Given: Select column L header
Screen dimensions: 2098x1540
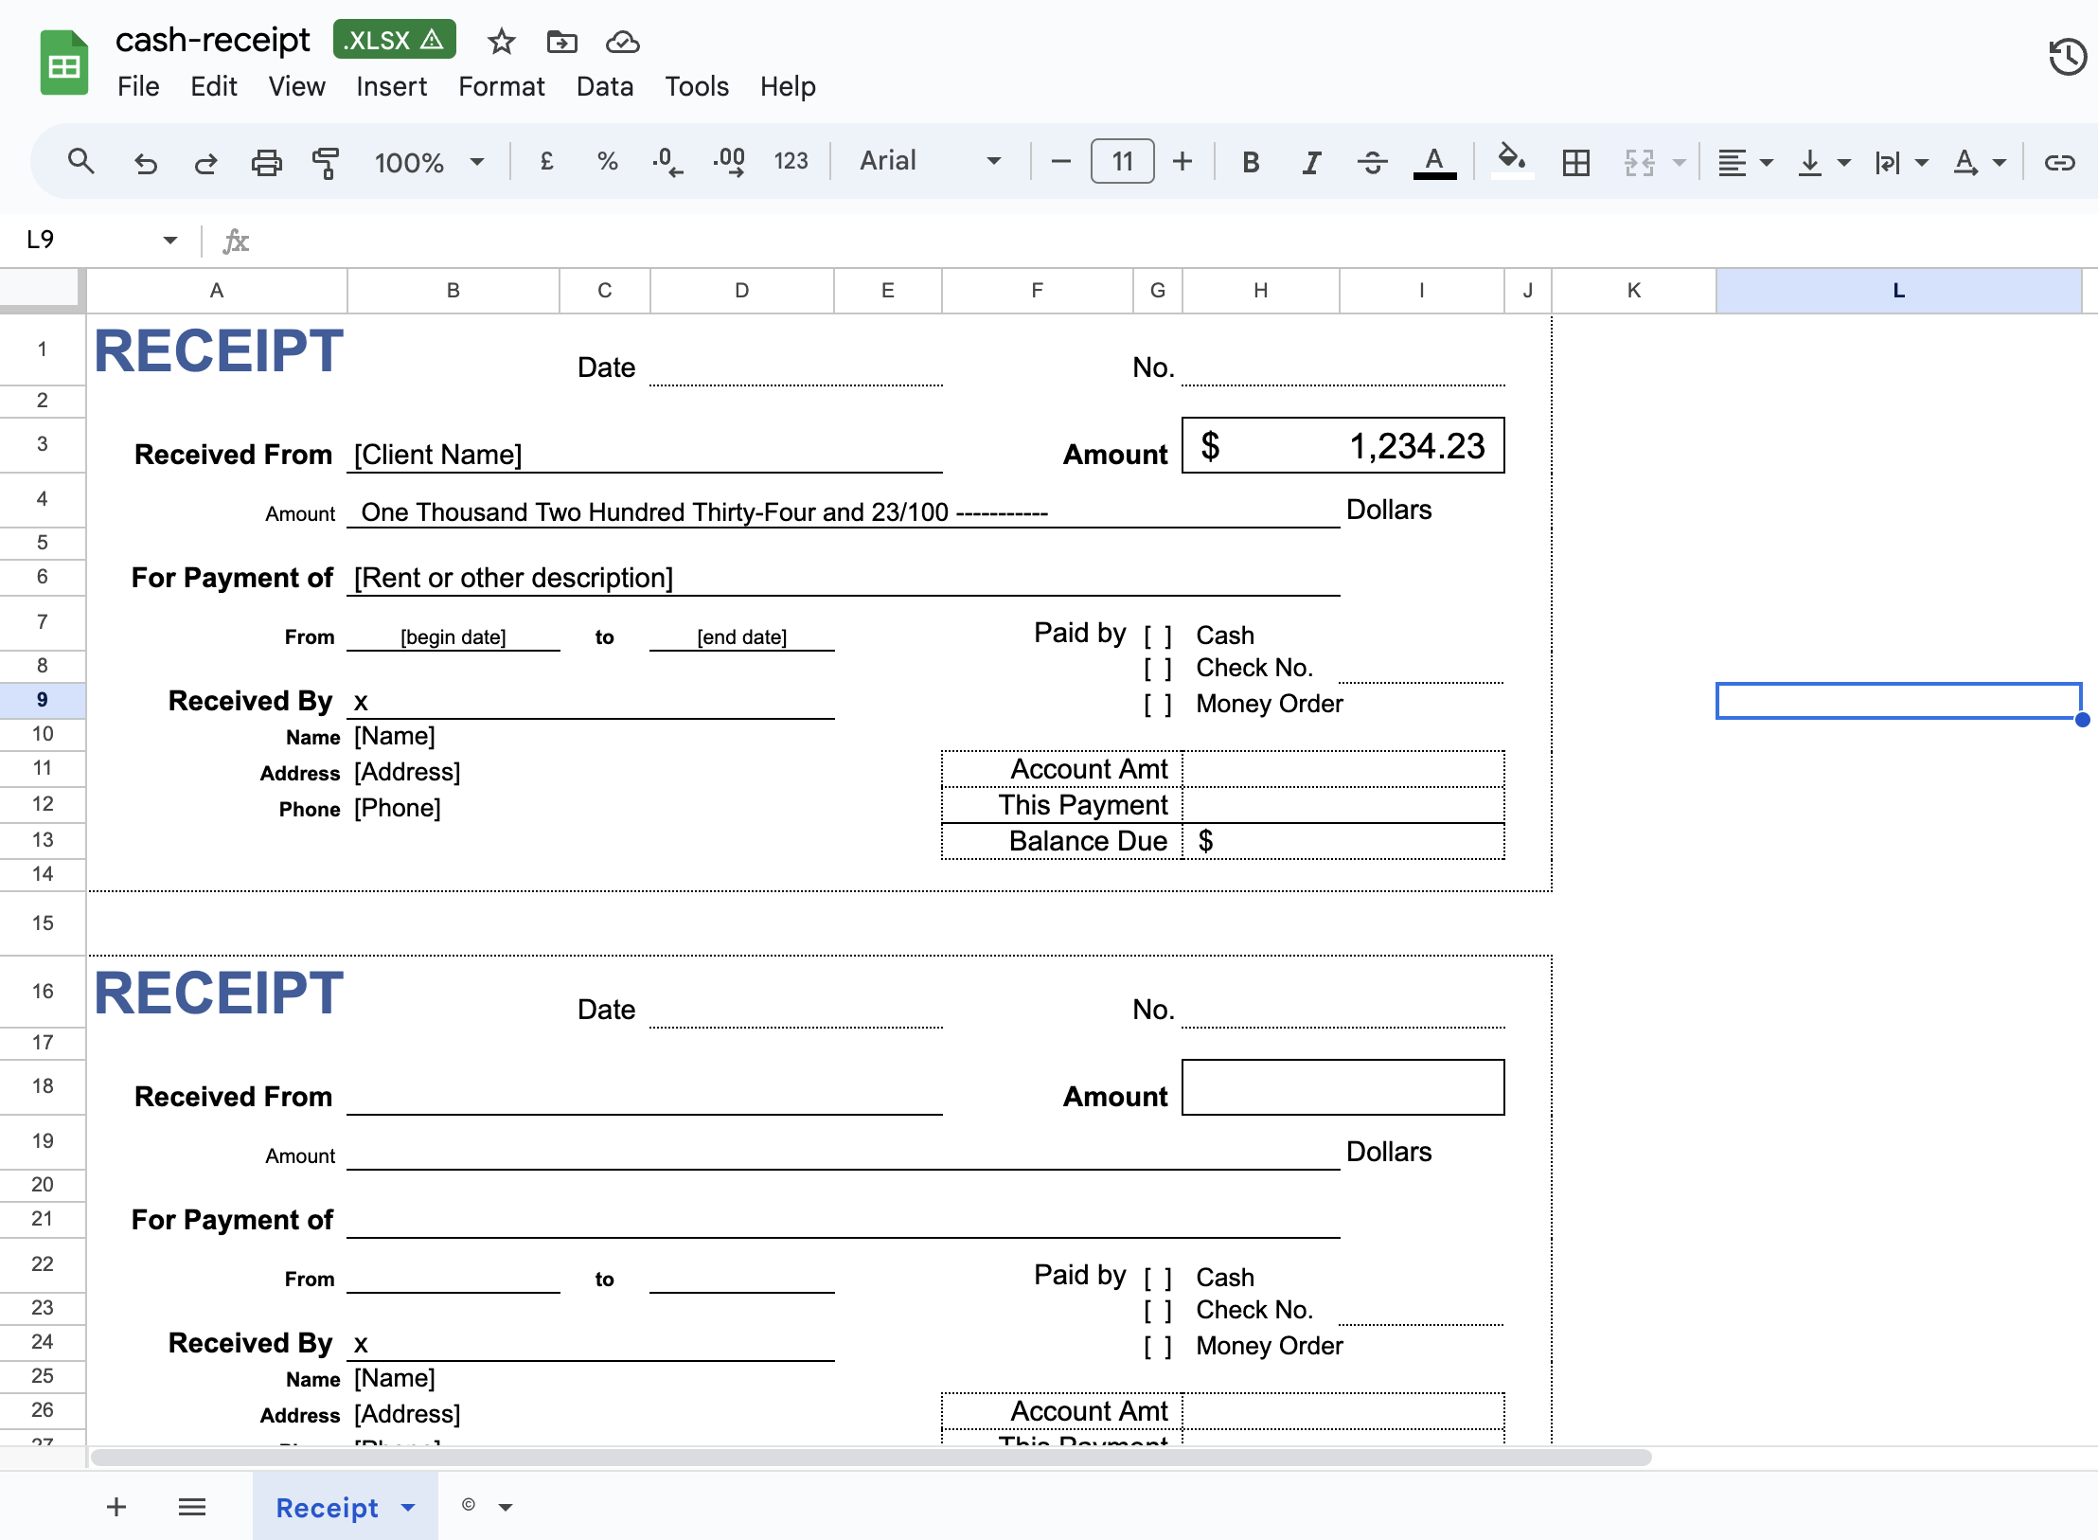Looking at the screenshot, I should tap(1898, 291).
